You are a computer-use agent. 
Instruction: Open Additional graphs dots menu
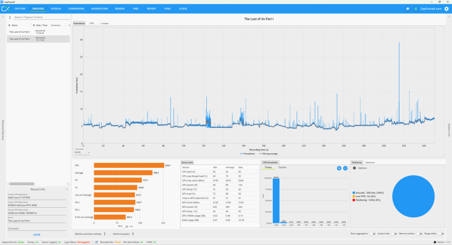[x=133, y=234]
